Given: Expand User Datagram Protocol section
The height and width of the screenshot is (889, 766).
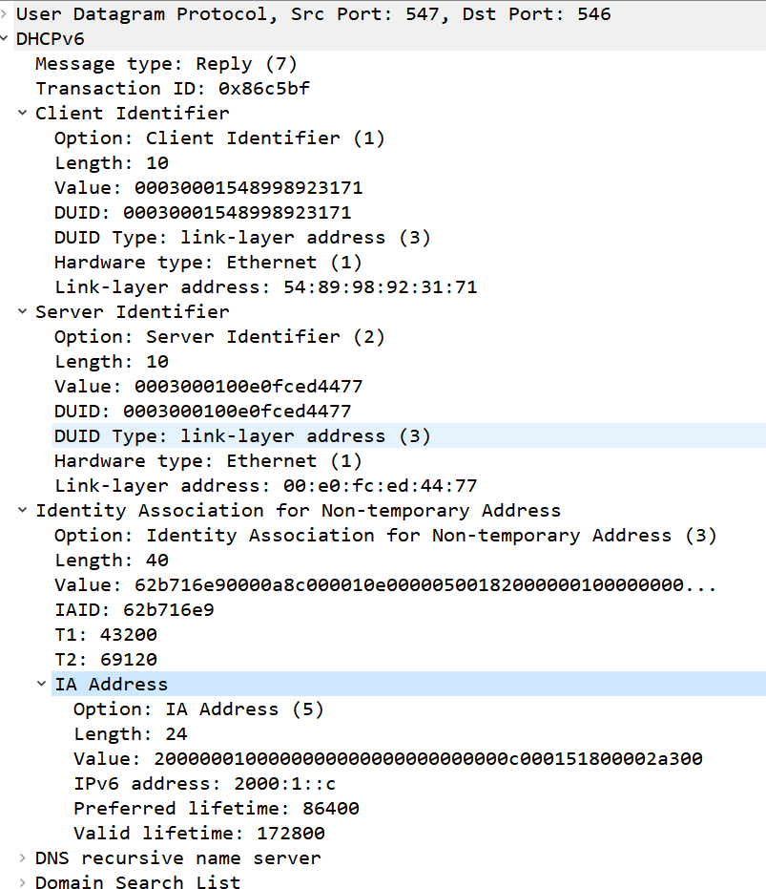Looking at the screenshot, I should (4, 13).
